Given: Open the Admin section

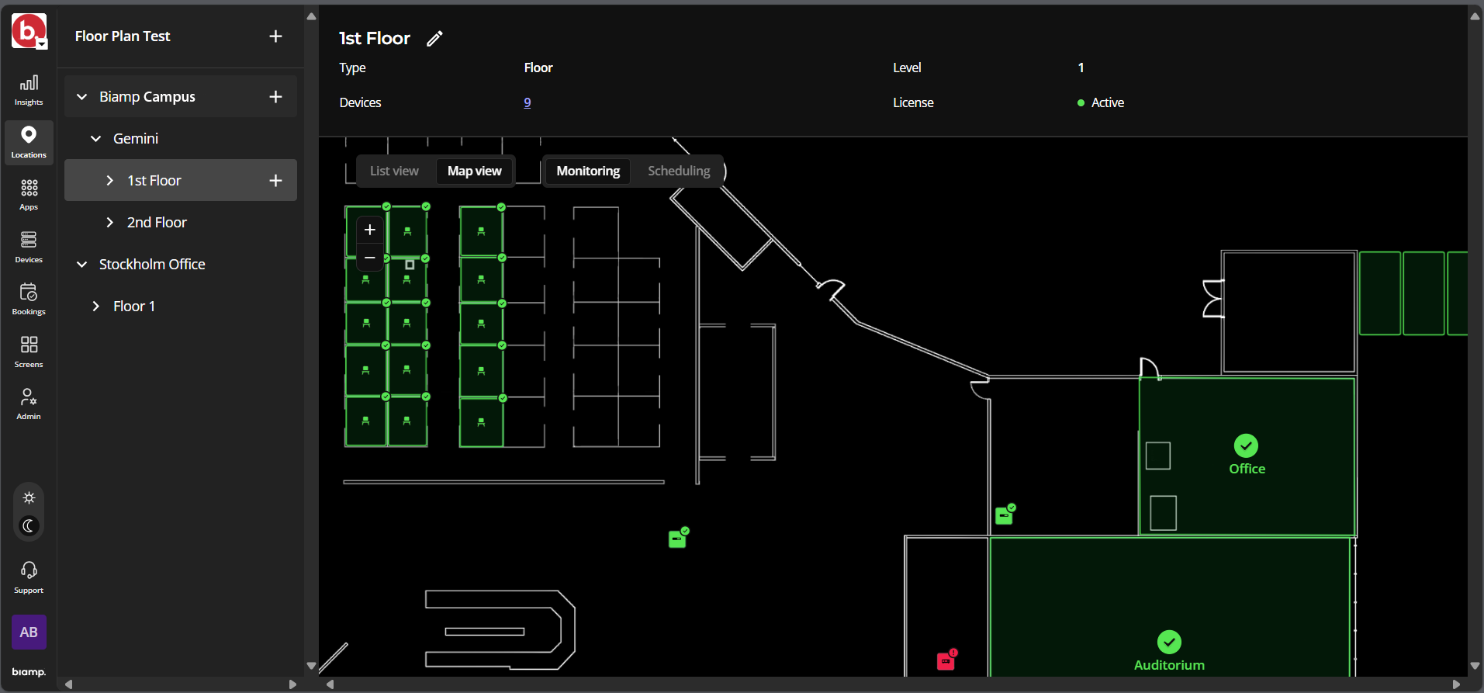Looking at the screenshot, I should click(29, 404).
